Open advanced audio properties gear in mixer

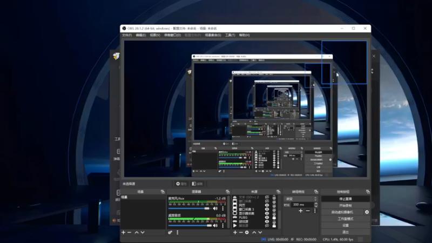[x=170, y=233]
